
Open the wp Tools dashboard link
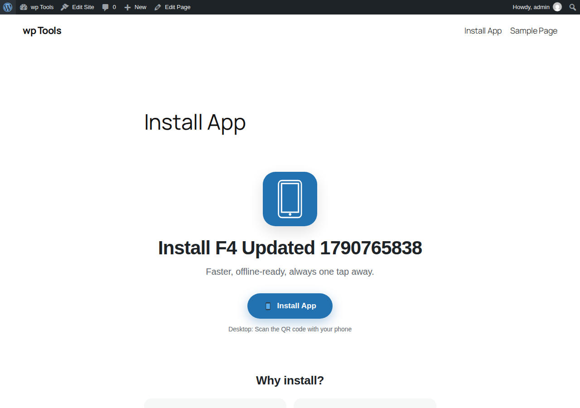tap(37, 7)
